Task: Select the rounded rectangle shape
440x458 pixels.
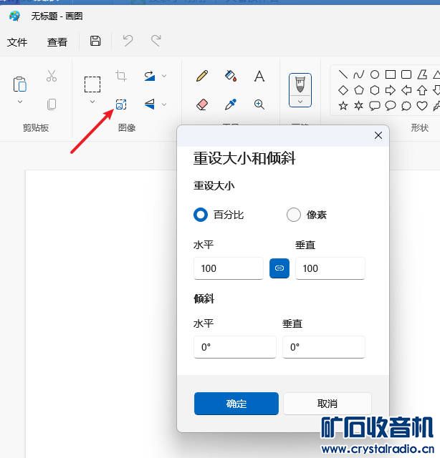Action: click(x=406, y=74)
